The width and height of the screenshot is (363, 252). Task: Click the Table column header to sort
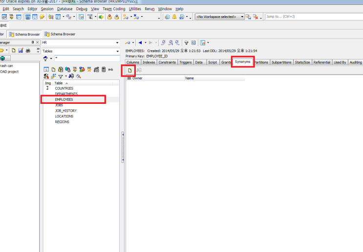59,83
